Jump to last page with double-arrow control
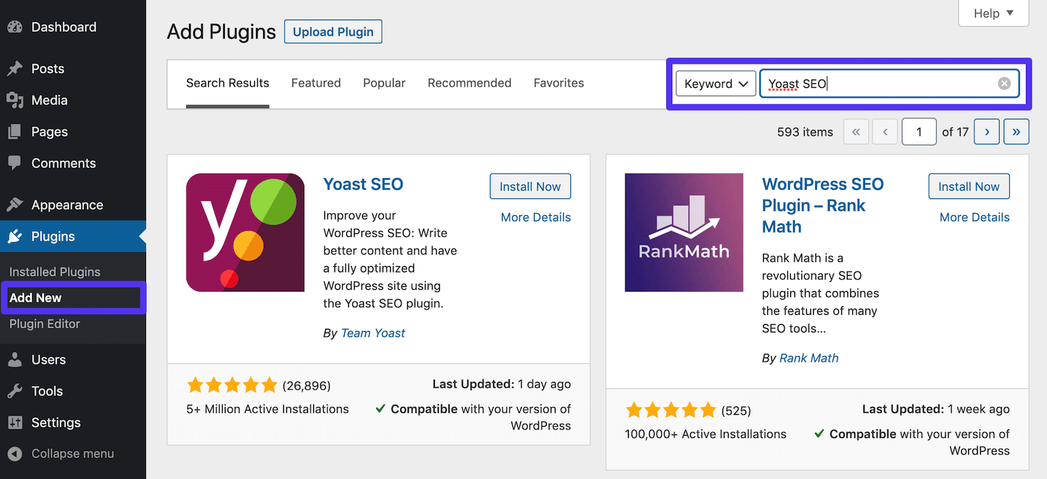This screenshot has height=479, width=1047. (x=1016, y=131)
